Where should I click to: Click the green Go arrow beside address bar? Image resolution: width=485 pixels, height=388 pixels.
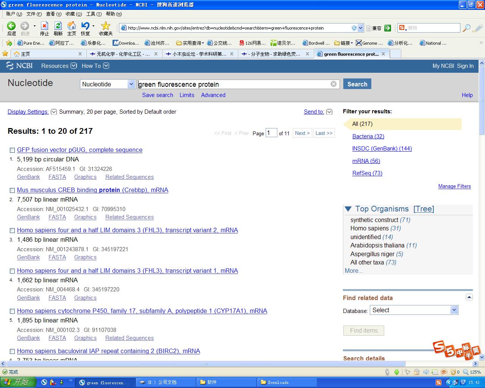click(x=388, y=28)
